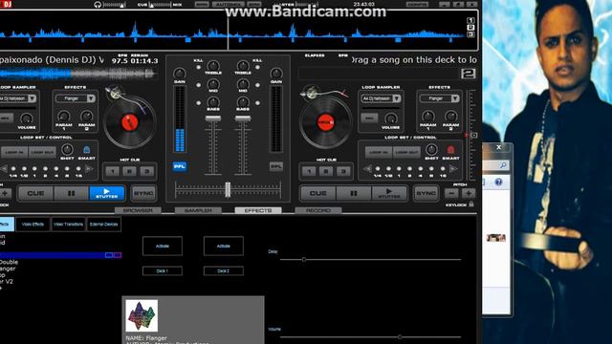Set Loop Out on deck 1
612x344 pixels.
(42, 152)
